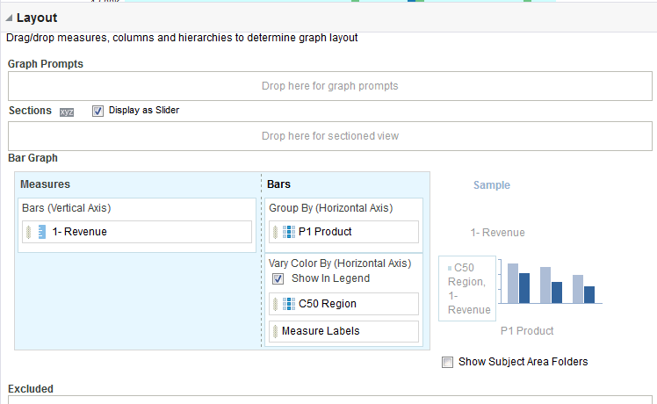Image resolution: width=657 pixels, height=404 pixels.
Task: Select the 1- Revenue label text
Action: click(79, 232)
